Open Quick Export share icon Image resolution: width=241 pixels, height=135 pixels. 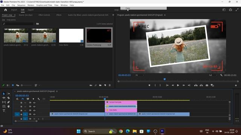point(230,10)
